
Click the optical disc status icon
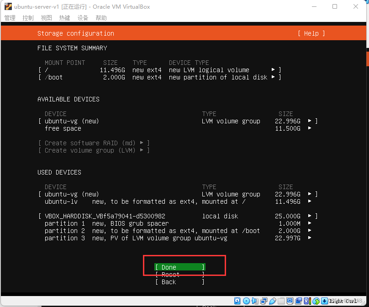coord(246,301)
